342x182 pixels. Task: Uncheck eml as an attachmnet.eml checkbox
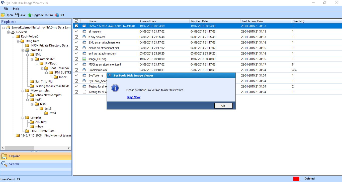[x=77, y=48]
